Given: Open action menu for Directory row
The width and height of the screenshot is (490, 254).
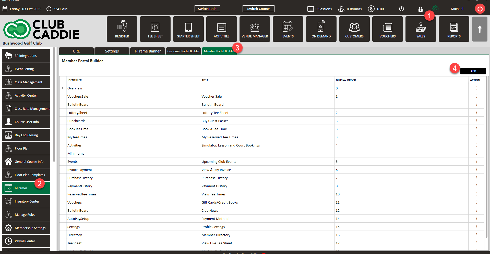Looking at the screenshot, I should 476,235.
